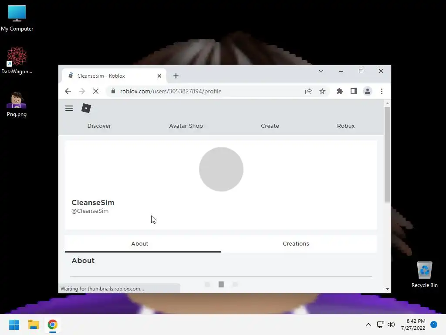Screen dimensions: 446x335
Task: Click the Roblox logo home icon
Action: 86,108
